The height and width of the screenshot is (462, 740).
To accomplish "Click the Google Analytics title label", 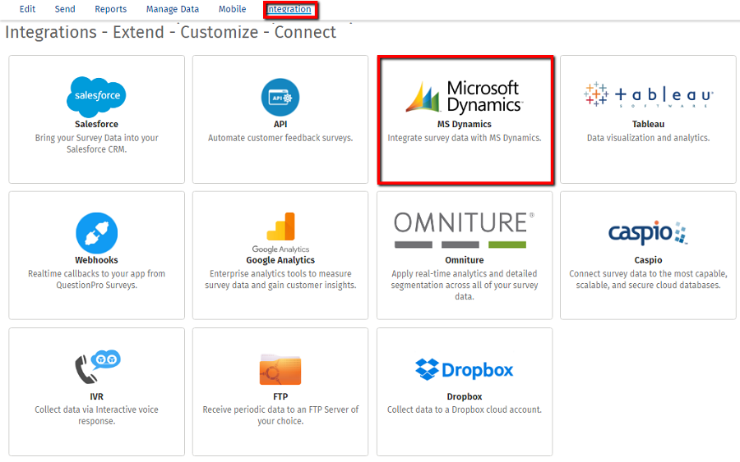I will coord(280,260).
